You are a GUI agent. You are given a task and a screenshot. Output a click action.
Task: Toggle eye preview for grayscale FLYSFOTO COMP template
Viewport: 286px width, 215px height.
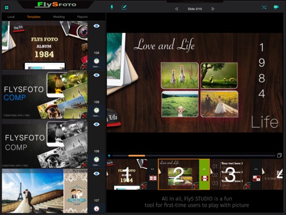(96, 124)
